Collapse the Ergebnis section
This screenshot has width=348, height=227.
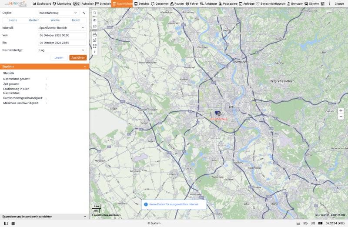click(85, 67)
